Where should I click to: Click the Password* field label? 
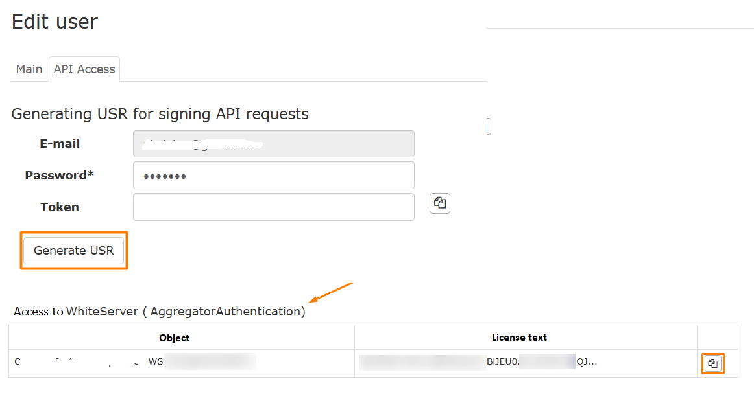(x=60, y=176)
